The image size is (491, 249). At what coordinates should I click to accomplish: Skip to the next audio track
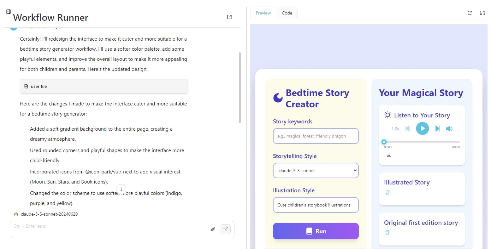click(437, 128)
